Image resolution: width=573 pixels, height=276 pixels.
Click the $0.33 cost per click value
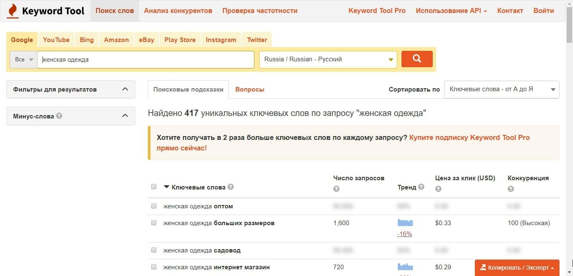(443, 223)
